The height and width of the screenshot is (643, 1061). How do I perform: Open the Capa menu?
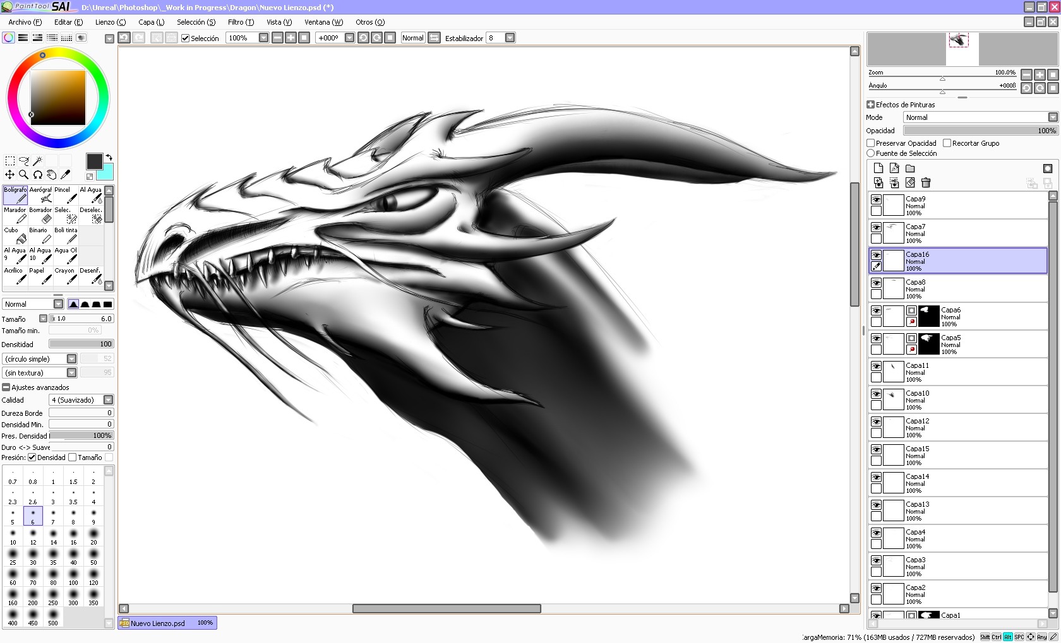pyautogui.click(x=151, y=22)
